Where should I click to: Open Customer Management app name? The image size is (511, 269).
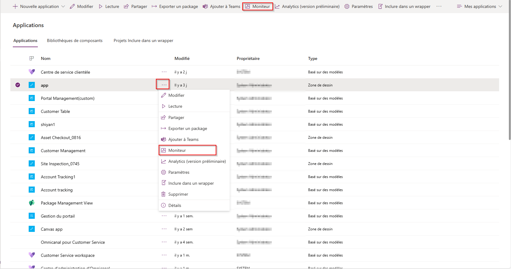pyautogui.click(x=63, y=151)
